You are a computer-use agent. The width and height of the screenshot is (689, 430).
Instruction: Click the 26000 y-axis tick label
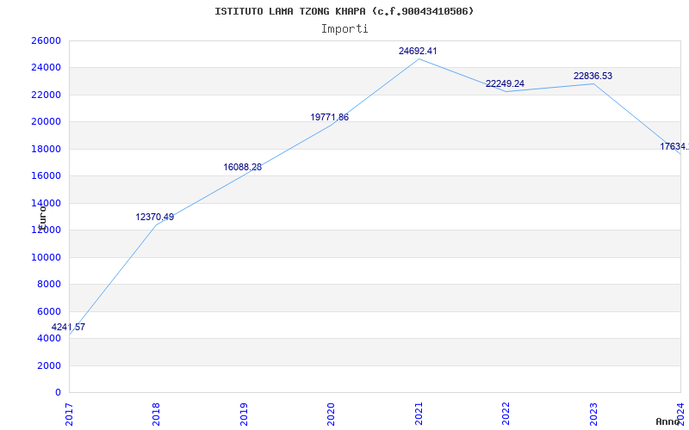(x=47, y=40)
